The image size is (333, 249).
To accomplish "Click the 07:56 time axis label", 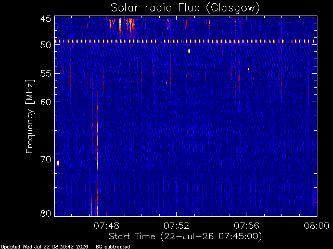I will point(247,226).
